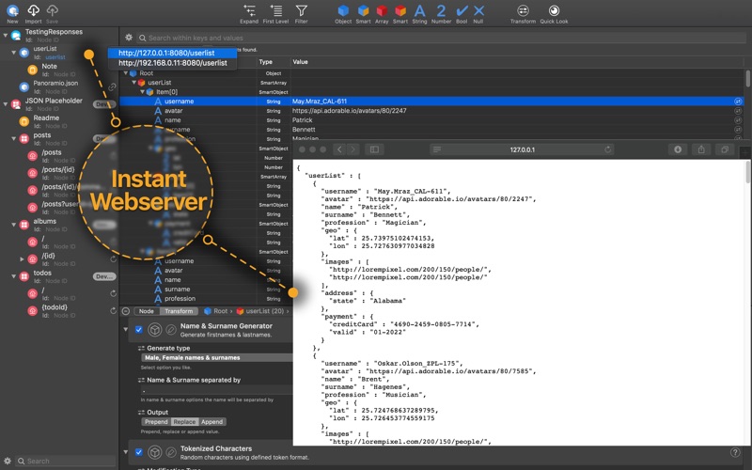Click the Bool checkmark icon

coord(462,10)
